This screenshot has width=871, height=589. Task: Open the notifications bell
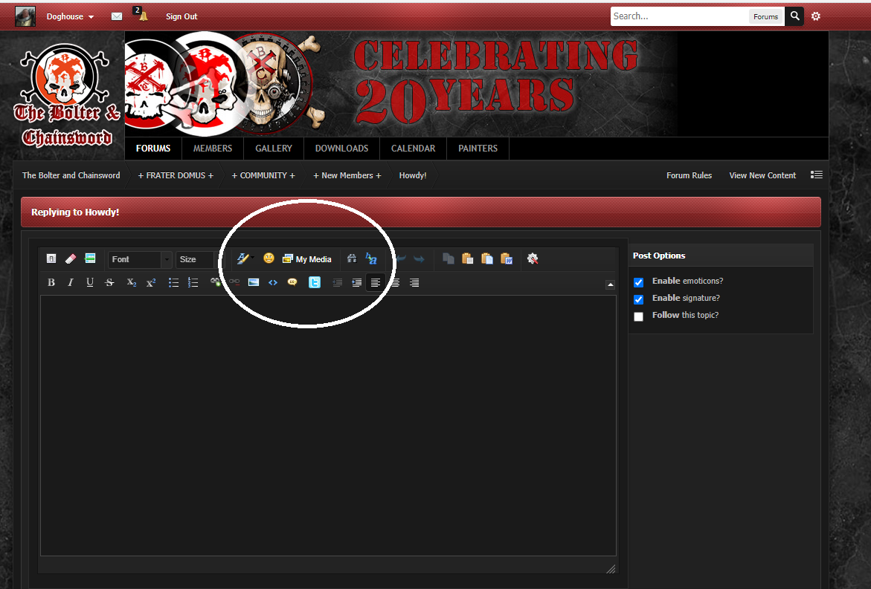[143, 16]
